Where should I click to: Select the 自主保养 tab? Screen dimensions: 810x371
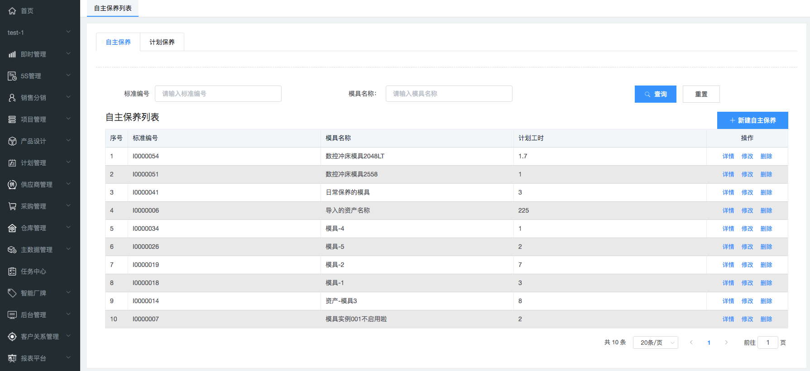(x=118, y=42)
